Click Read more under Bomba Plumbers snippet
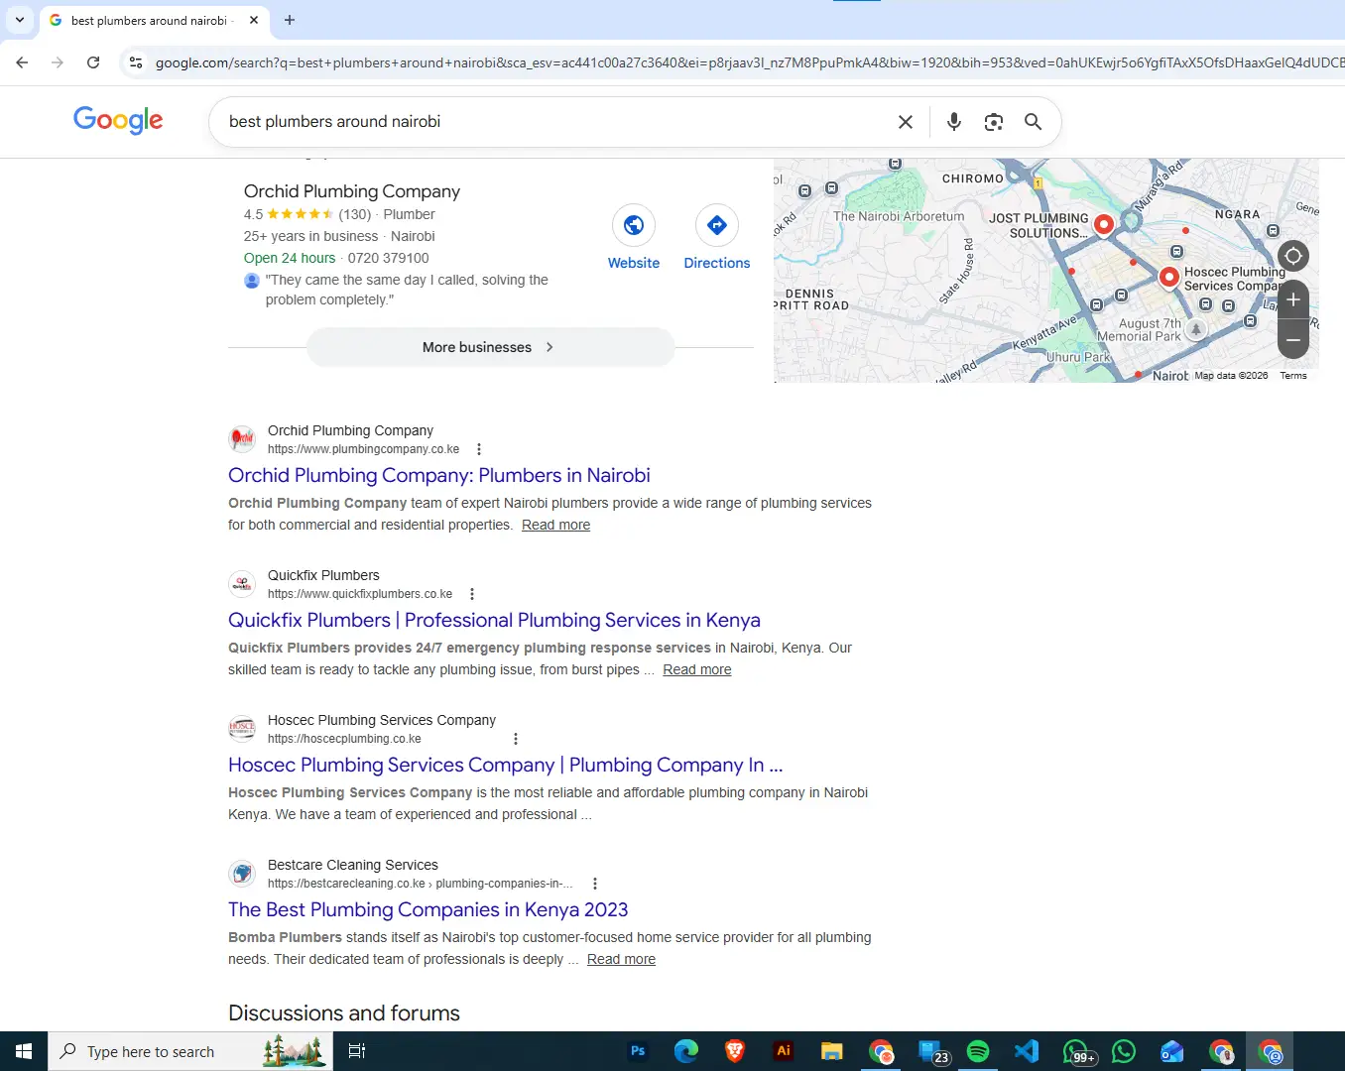 [621, 959]
